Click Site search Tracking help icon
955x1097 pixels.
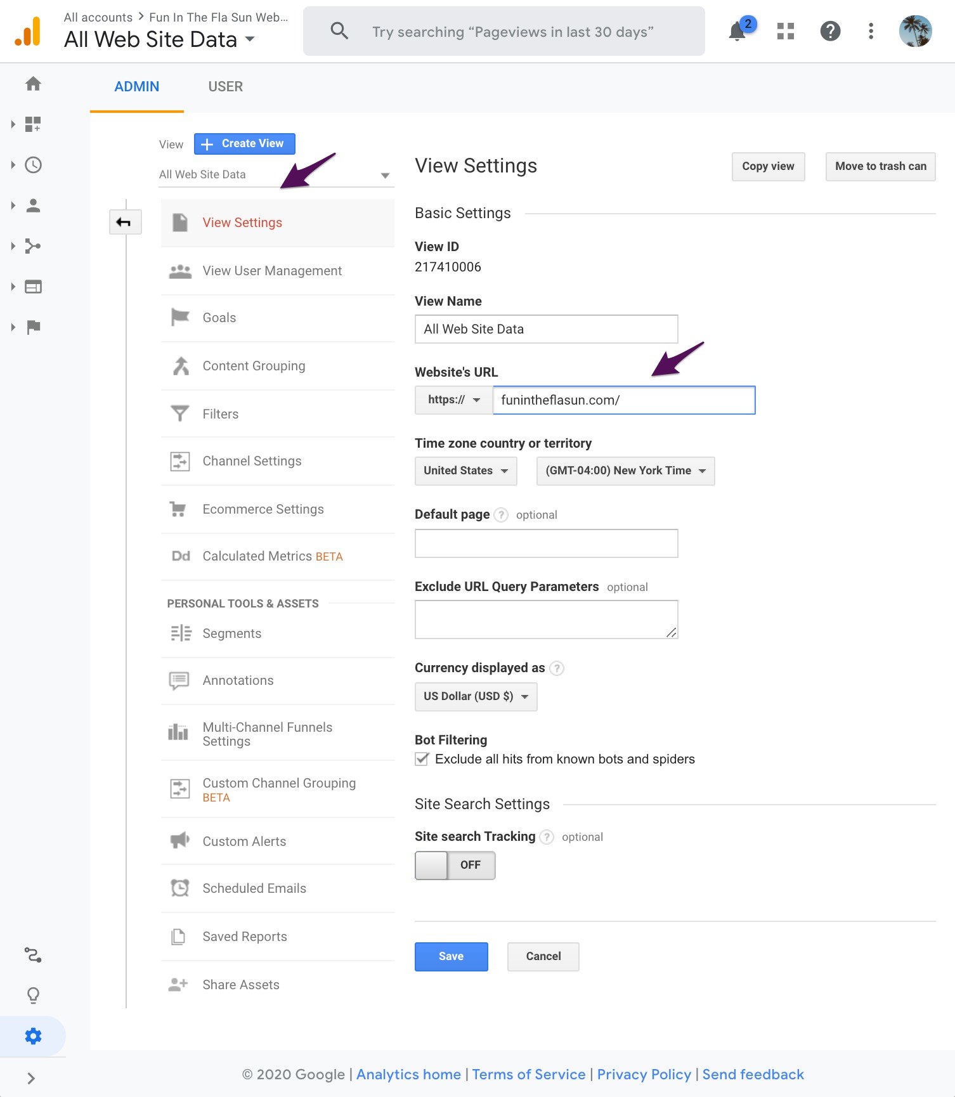click(x=547, y=837)
